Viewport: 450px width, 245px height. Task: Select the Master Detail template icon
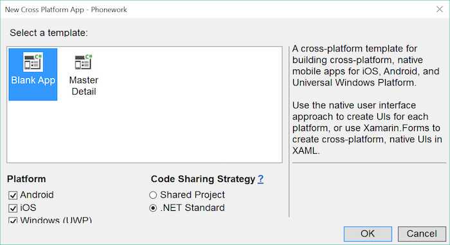(x=84, y=62)
